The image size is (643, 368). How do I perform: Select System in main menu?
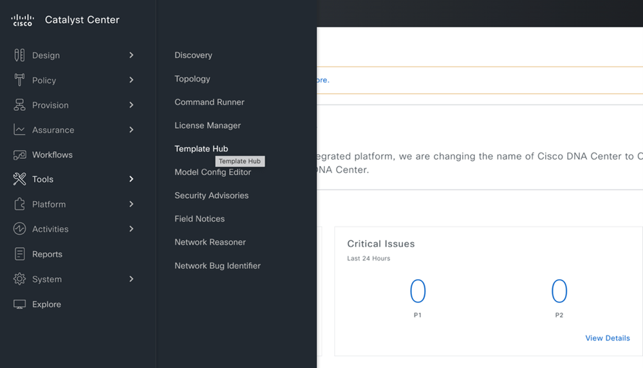tap(47, 279)
